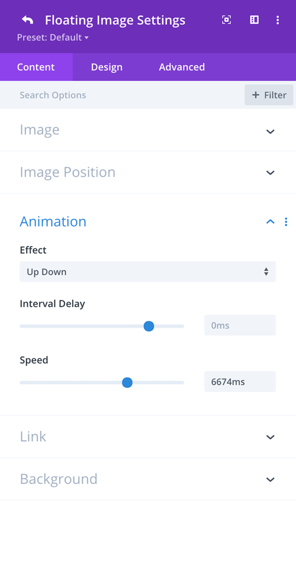Switch to the Advanced tab
The image size is (296, 563).
click(x=182, y=67)
